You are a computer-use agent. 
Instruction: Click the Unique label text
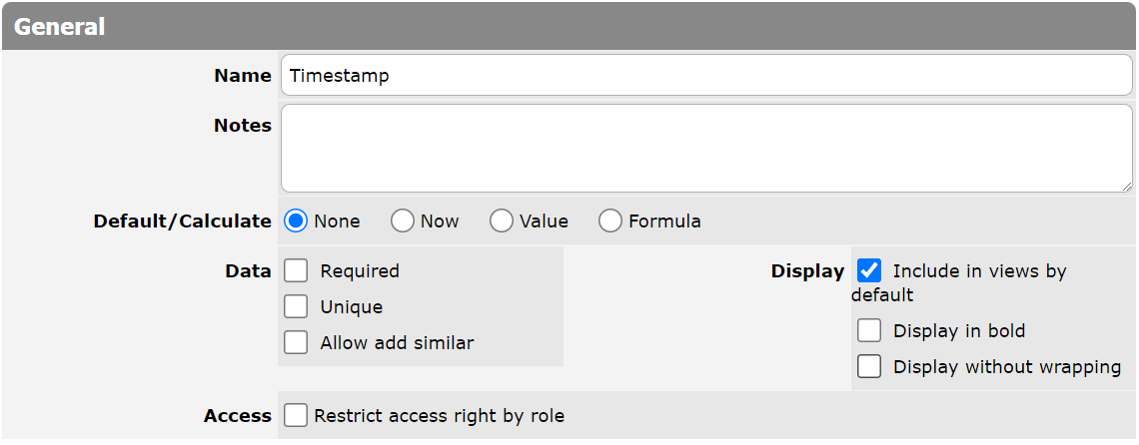pos(352,307)
